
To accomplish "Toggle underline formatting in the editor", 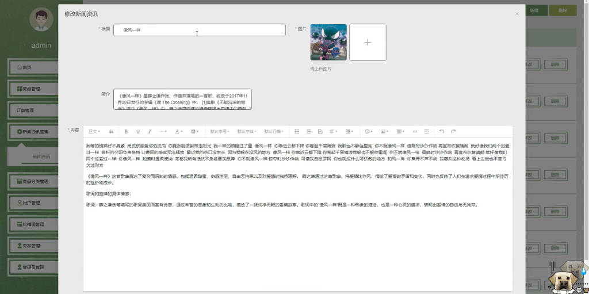I will coord(138,132).
